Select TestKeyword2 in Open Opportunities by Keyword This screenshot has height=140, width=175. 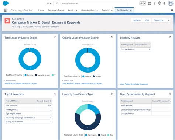click(127, 106)
